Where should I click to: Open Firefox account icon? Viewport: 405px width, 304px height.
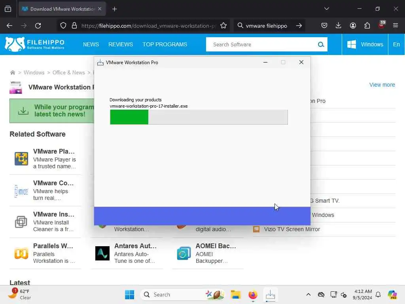click(353, 26)
